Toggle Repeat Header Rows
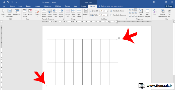 [x=162, y=13]
